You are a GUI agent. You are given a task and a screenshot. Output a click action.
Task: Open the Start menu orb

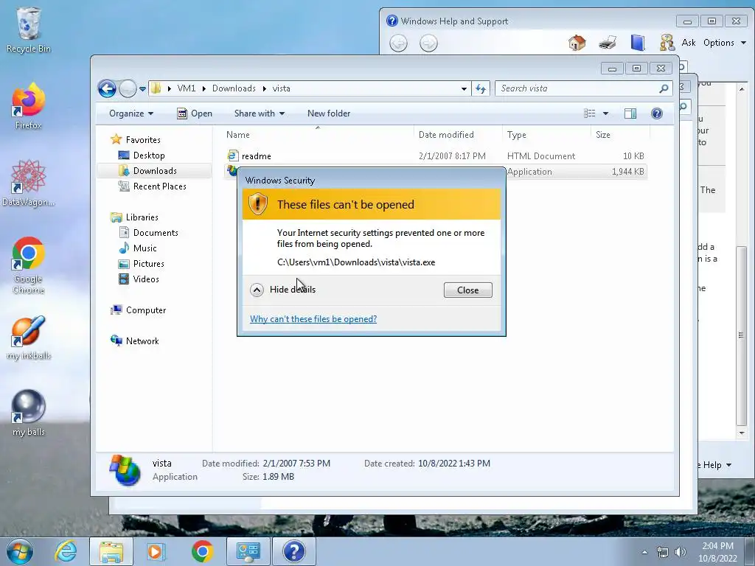[19, 551]
